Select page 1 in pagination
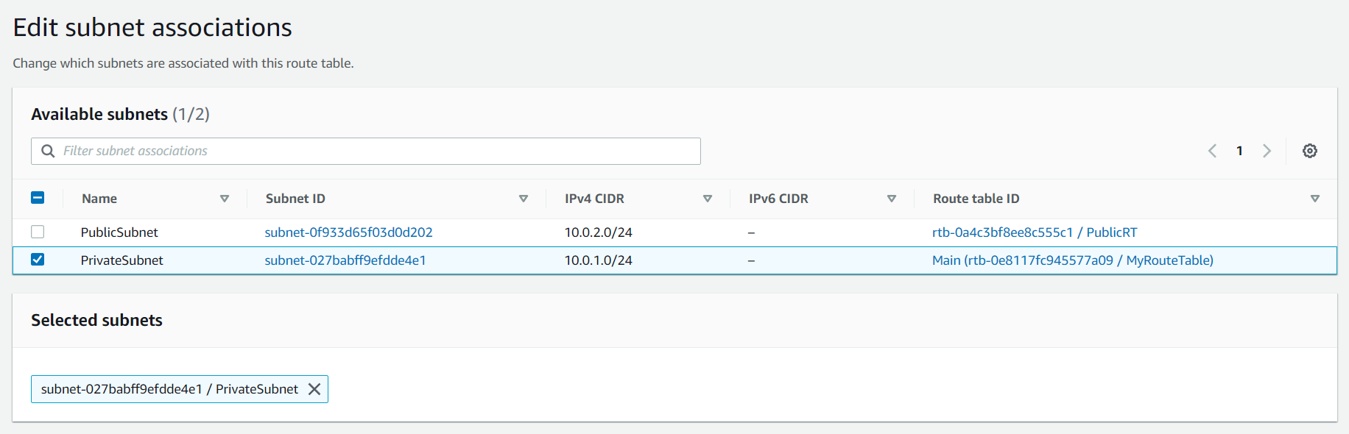This screenshot has width=1349, height=434. [x=1239, y=151]
